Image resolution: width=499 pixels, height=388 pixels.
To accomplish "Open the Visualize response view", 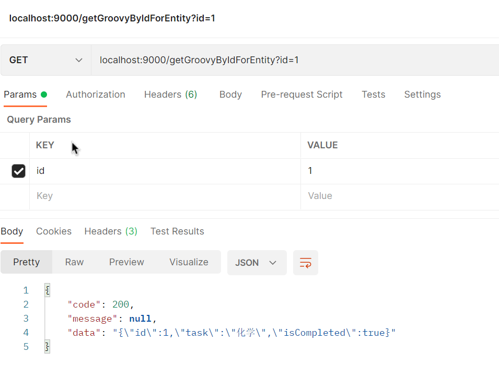I will coord(189,262).
